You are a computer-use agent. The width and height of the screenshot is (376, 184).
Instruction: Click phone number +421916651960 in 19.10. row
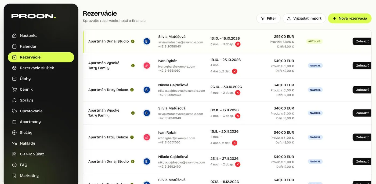[169, 71]
